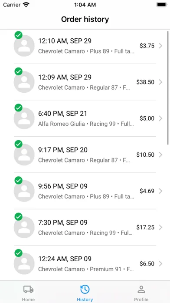The height and width of the screenshot is (303, 170).
Task: Tap green checkmark on 9:17 PM order
Action: [x=19, y=144]
